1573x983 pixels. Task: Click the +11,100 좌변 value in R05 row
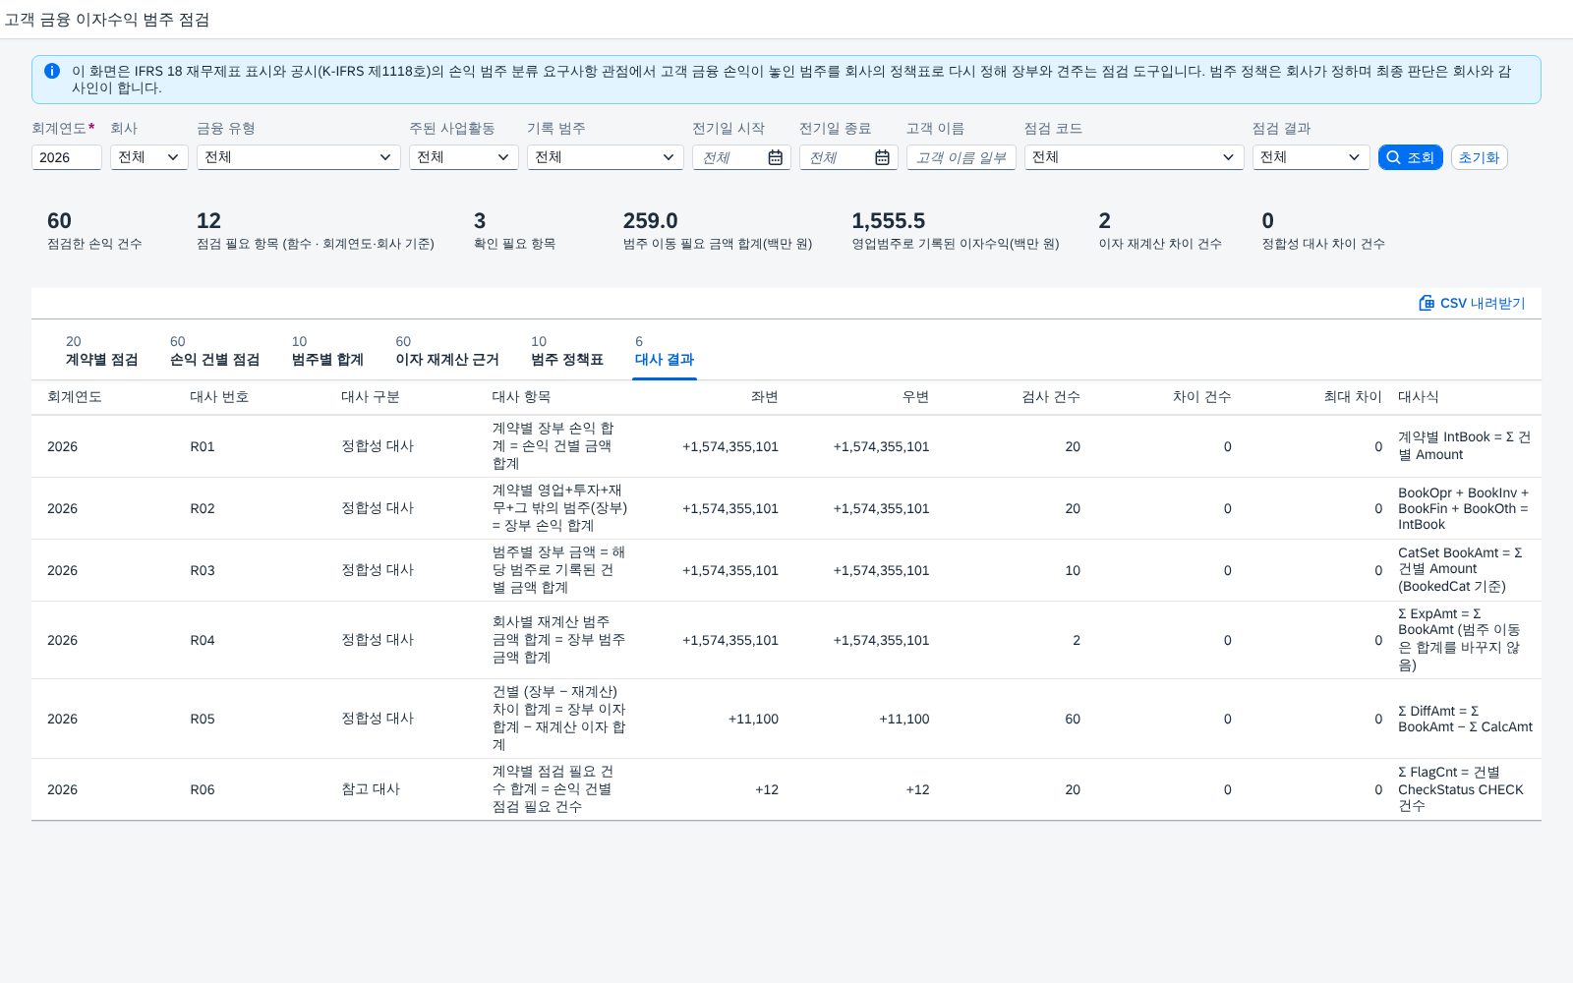tap(753, 719)
